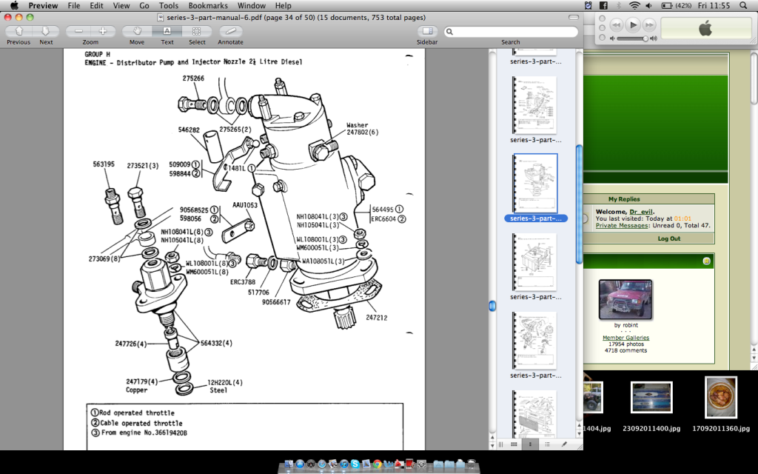This screenshot has width=758, height=474.
Task: Open the robint gallery photo thumbnail
Action: point(625,299)
